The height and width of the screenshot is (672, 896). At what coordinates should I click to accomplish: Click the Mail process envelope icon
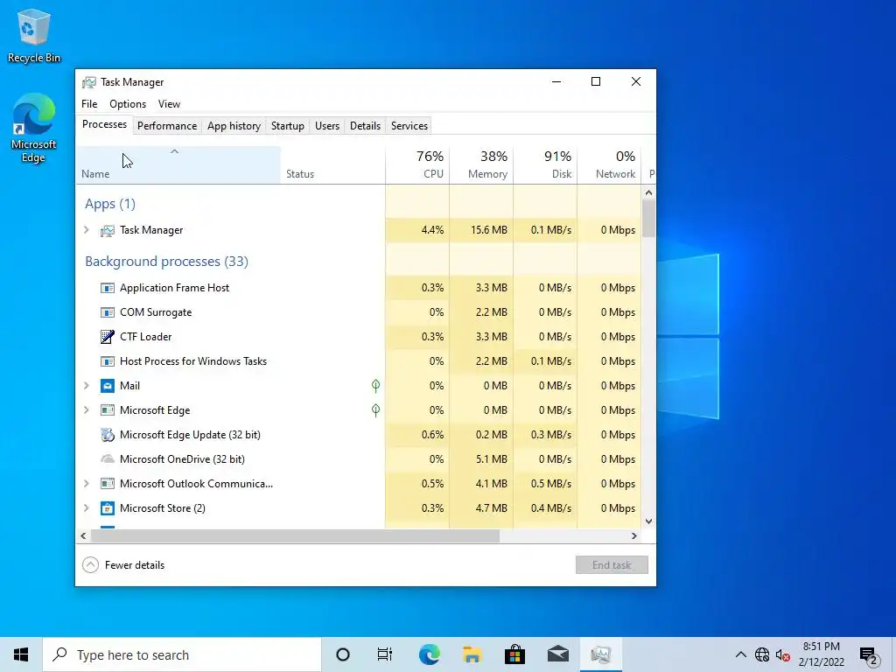click(x=107, y=386)
